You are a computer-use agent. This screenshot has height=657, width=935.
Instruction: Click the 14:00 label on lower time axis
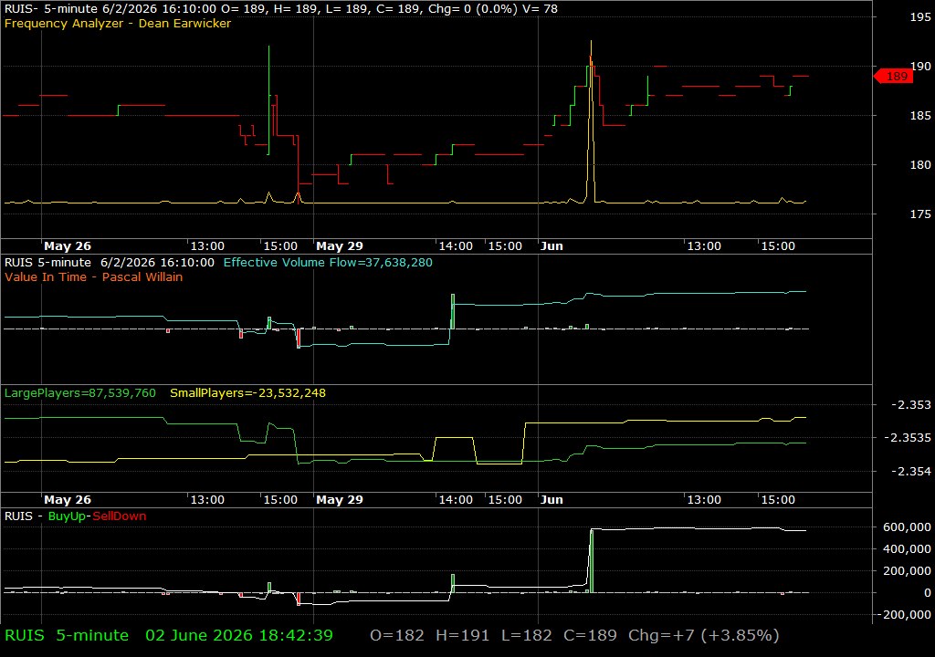click(x=456, y=500)
